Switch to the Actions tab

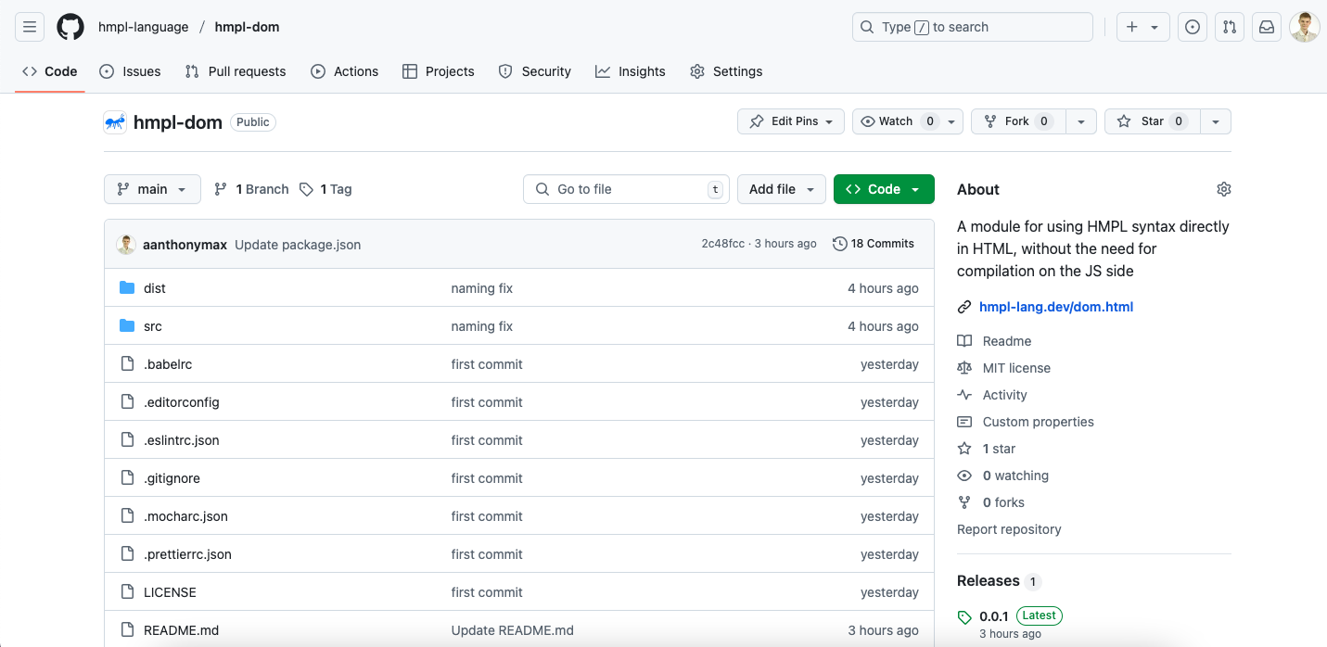tap(345, 71)
